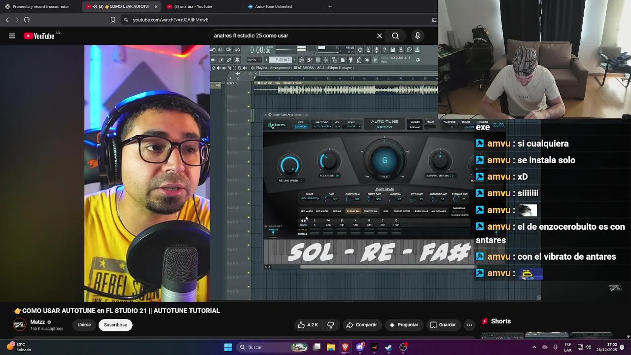Switch to Brave browser in the taskbar
The width and height of the screenshot is (631, 355).
point(345,347)
